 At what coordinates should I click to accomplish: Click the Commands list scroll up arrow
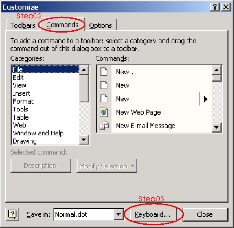(x=217, y=70)
